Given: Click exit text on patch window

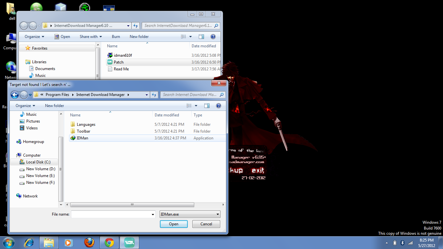Looking at the screenshot, I should 258,171.
